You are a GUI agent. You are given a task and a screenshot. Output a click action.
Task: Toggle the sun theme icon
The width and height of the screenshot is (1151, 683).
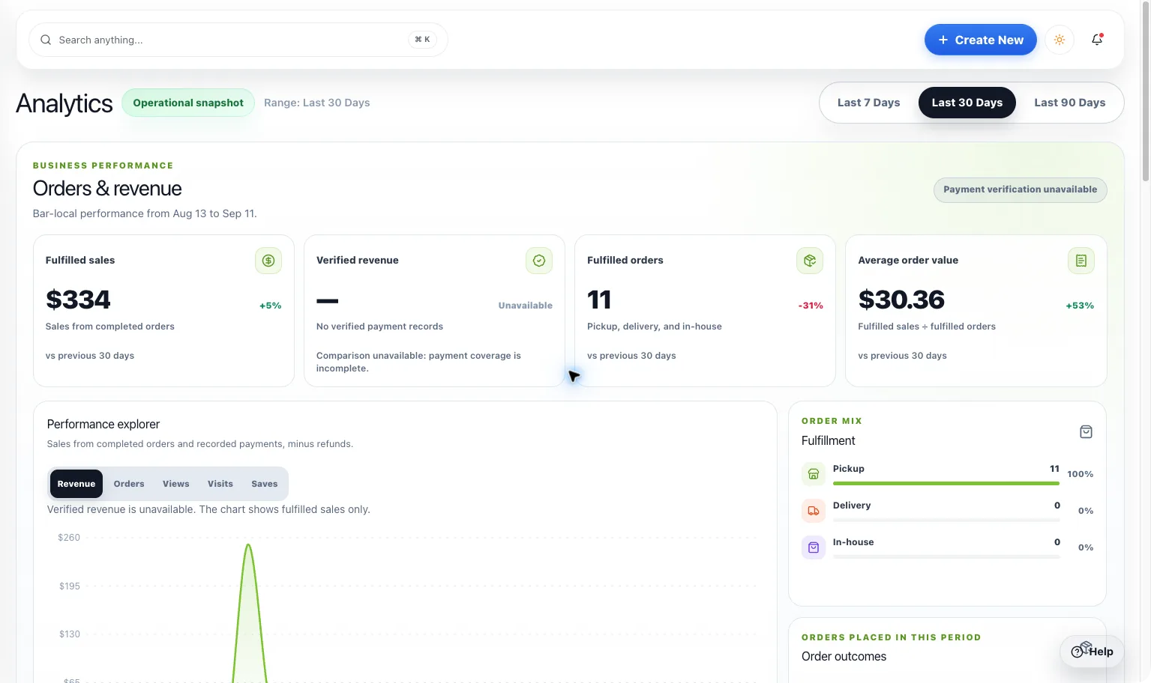tap(1060, 40)
